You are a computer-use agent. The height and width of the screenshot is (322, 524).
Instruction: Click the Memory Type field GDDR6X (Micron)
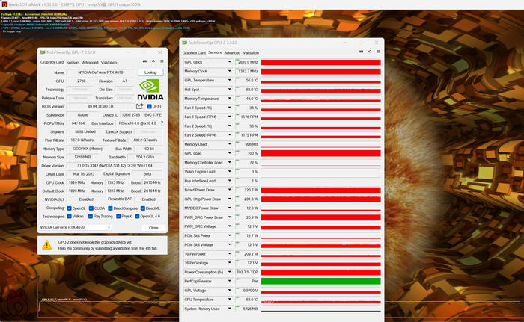click(88, 149)
